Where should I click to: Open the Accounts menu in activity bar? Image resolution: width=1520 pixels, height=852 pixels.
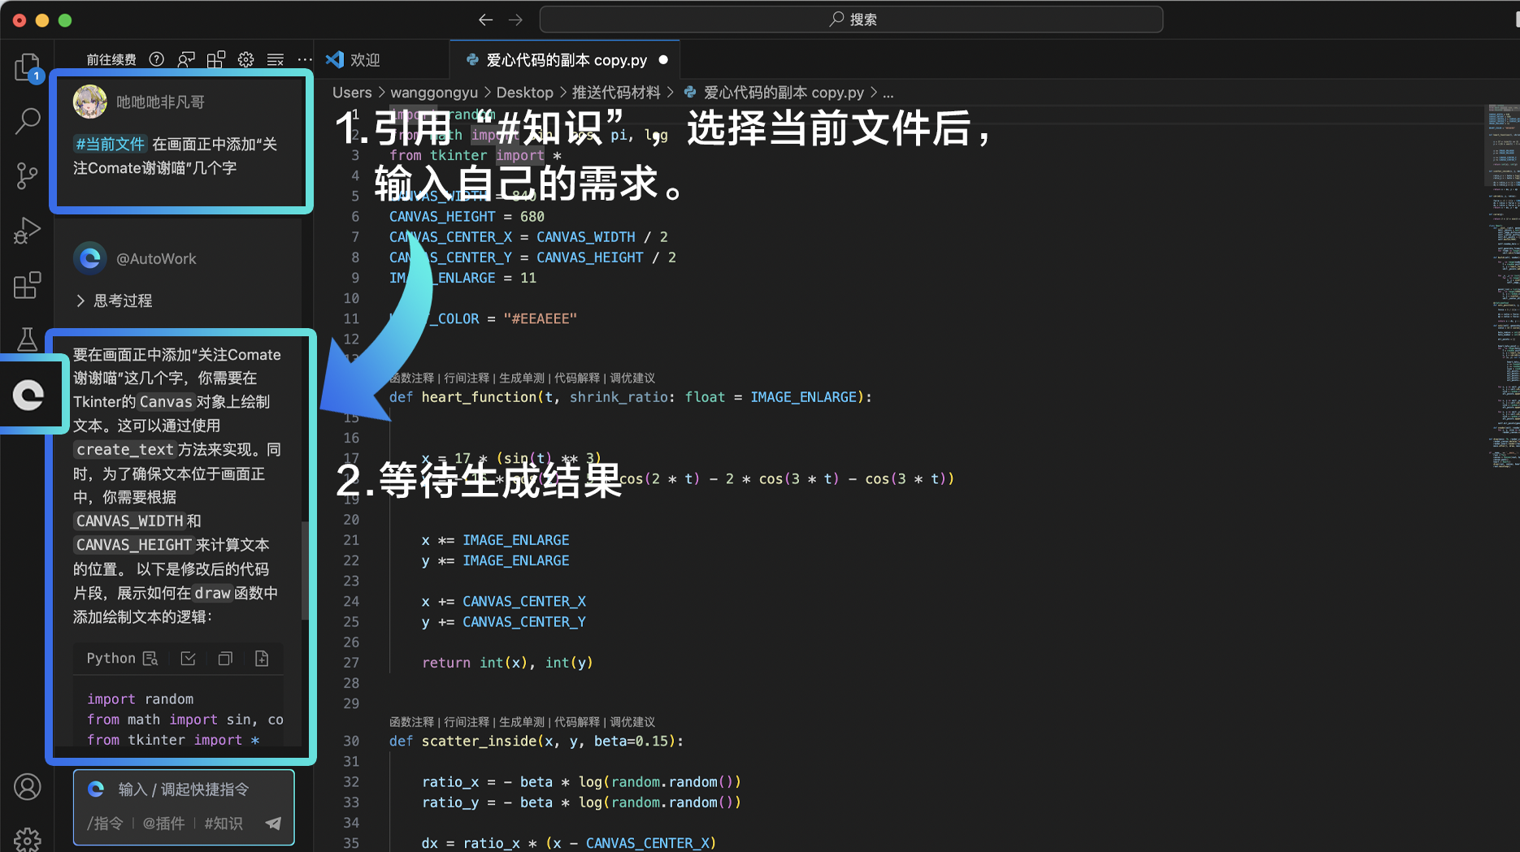pos(27,787)
